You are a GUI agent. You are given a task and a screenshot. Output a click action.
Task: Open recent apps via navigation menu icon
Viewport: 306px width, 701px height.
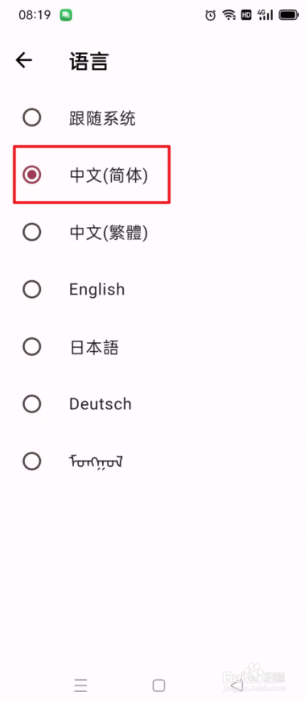(x=81, y=685)
